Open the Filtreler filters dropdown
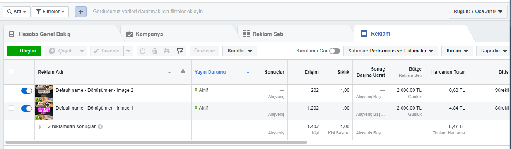Viewport: 511px width, 149px height. [51, 12]
